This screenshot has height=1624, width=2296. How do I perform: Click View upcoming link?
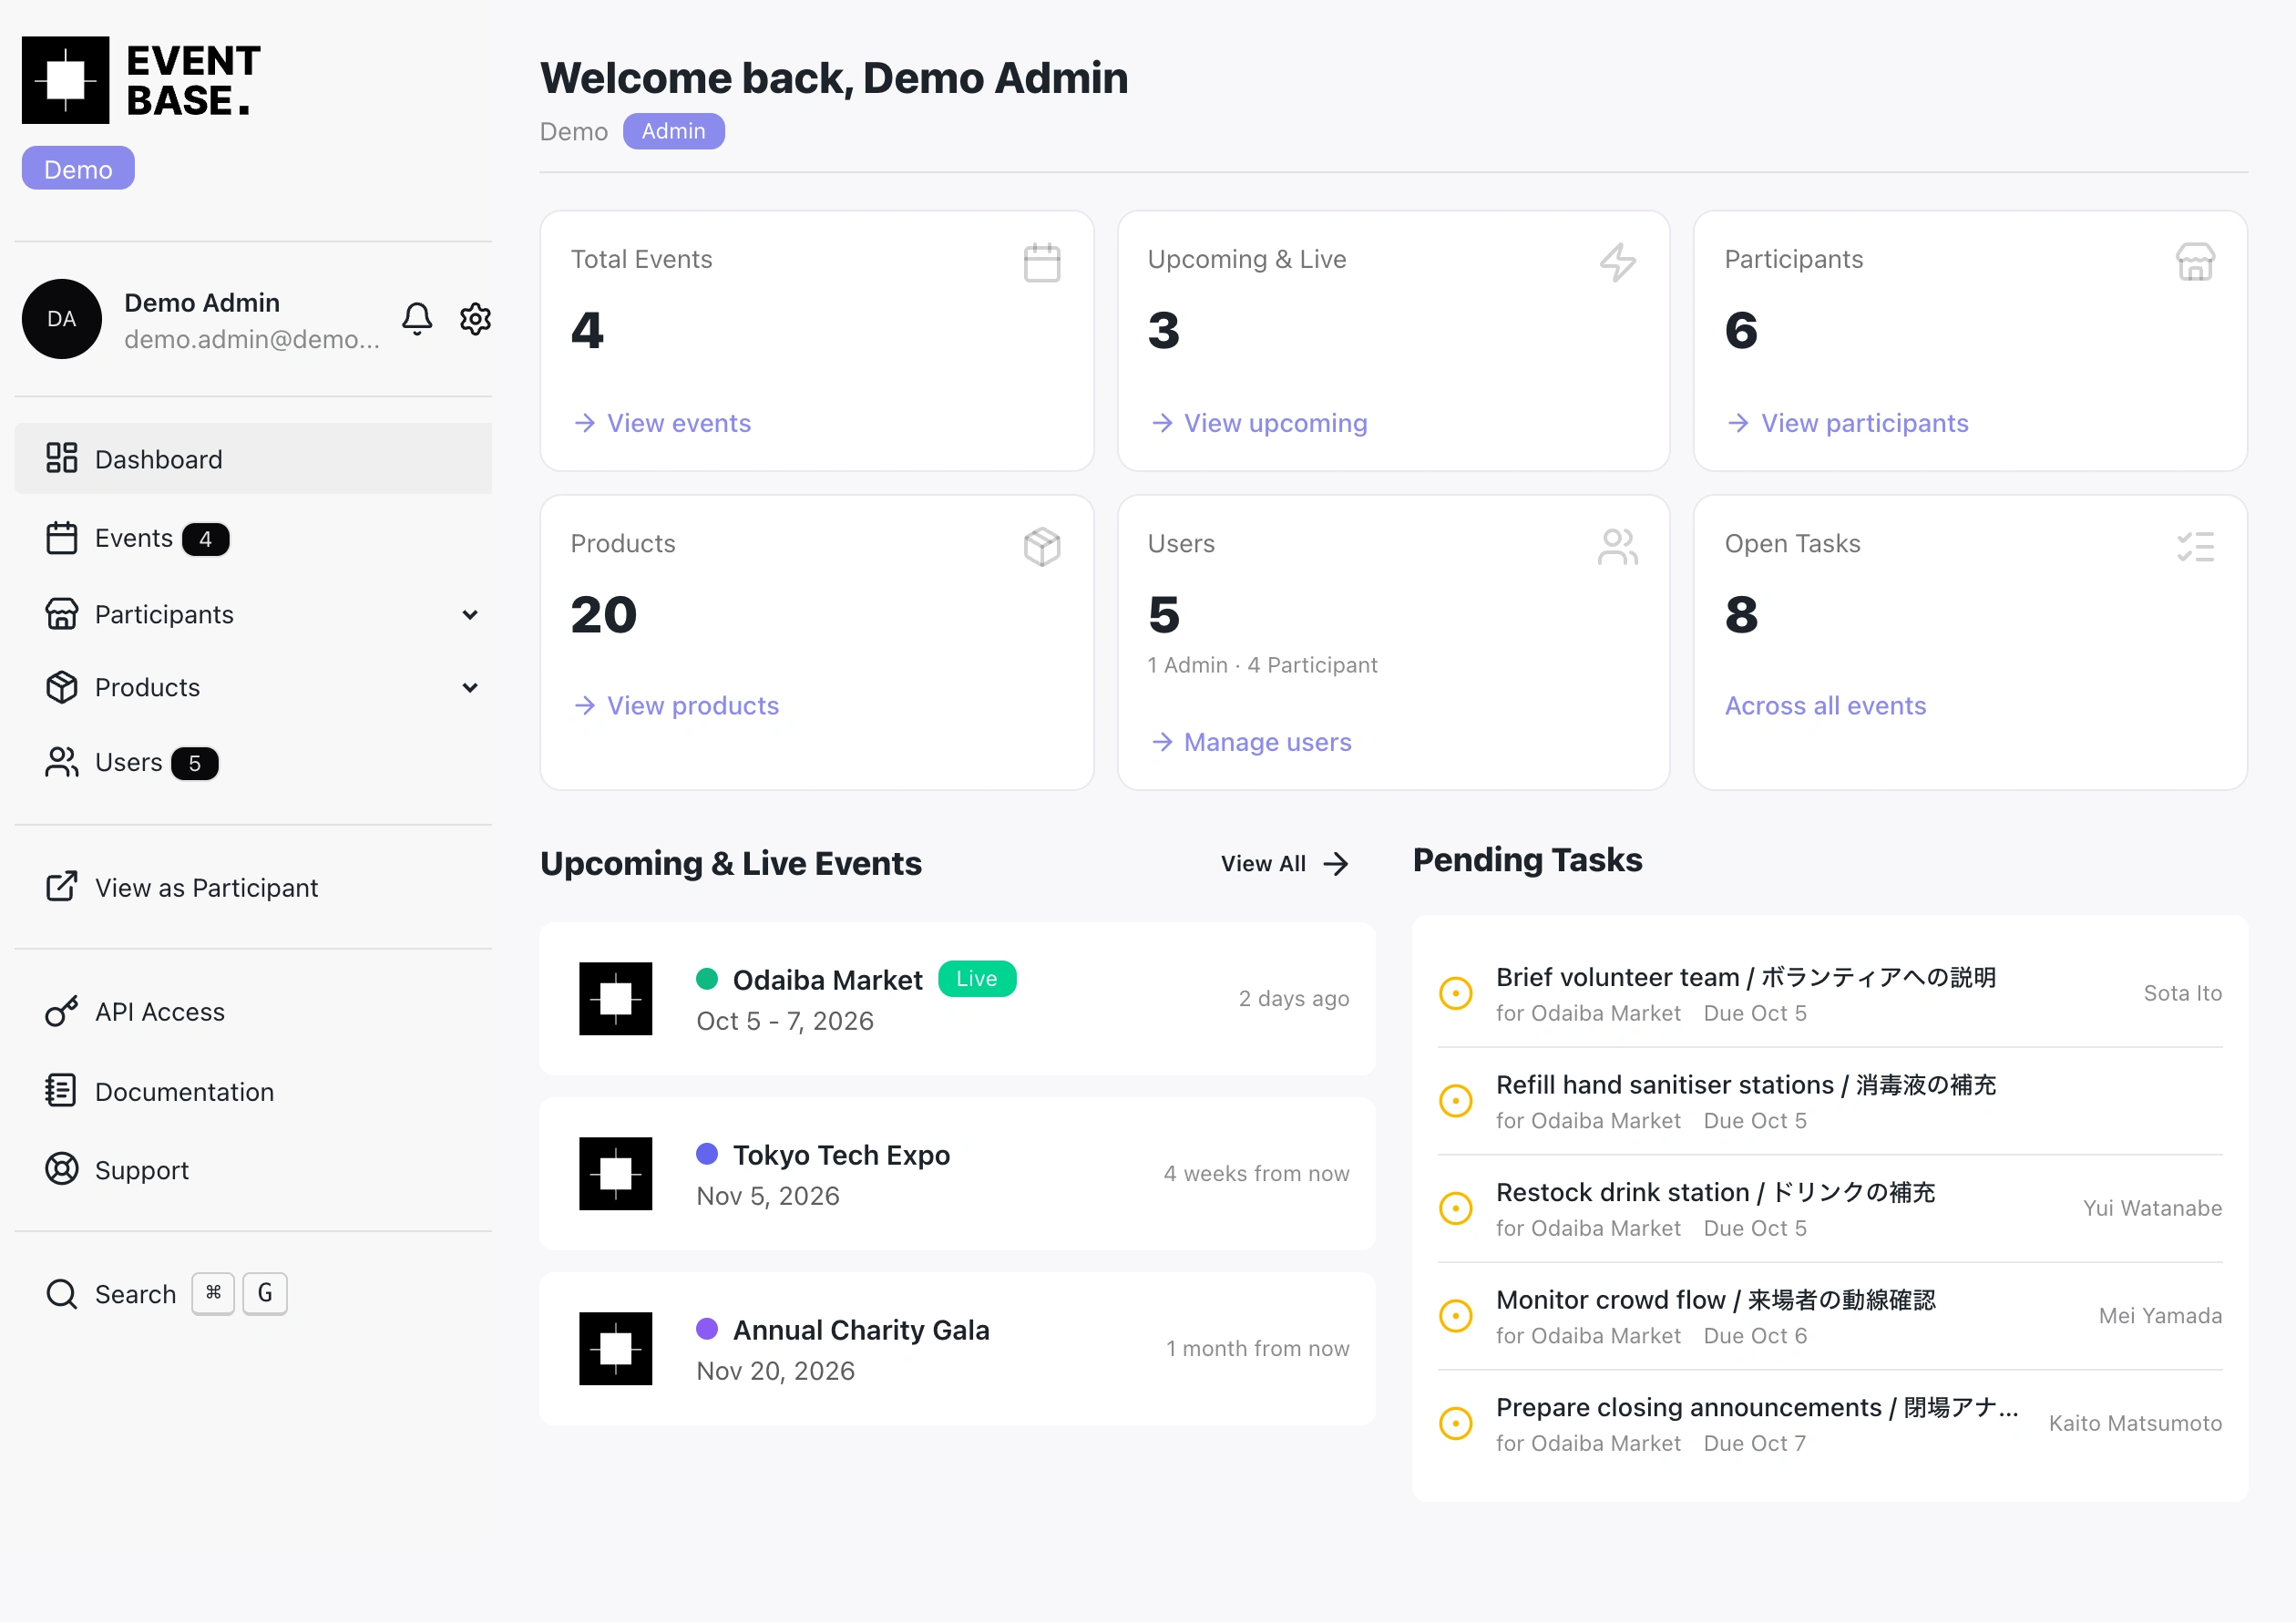click(1259, 423)
